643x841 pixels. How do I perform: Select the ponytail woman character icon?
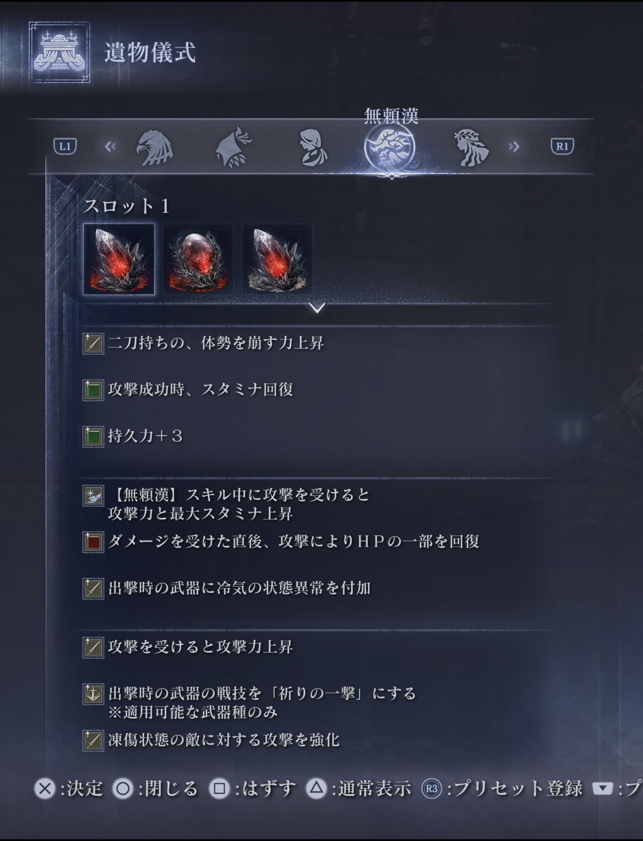coord(313,147)
